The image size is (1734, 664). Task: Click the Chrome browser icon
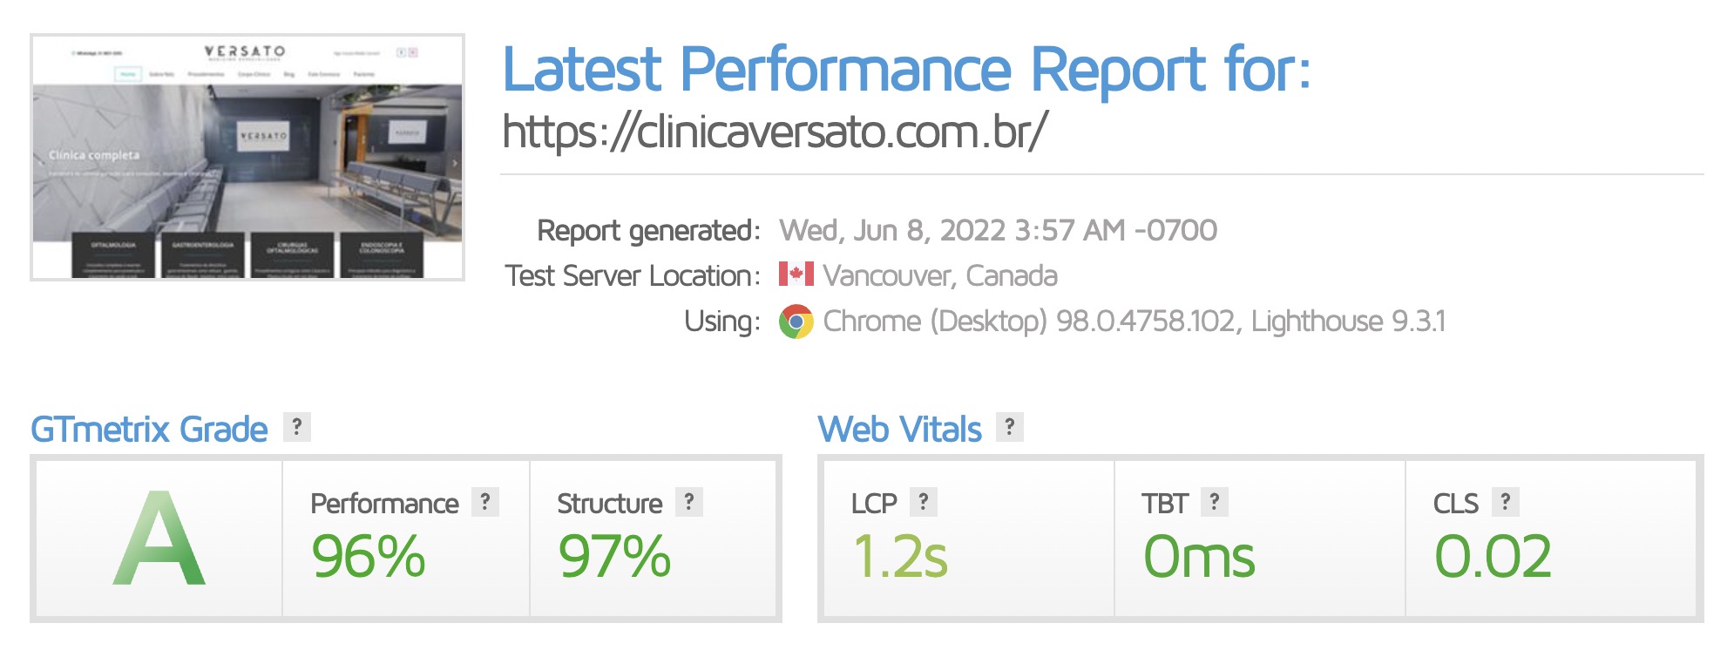pos(796,322)
